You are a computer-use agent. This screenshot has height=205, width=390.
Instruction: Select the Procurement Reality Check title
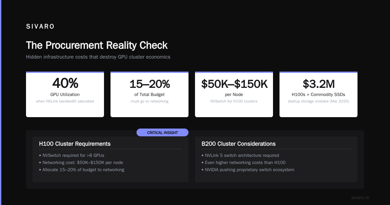pos(97,45)
